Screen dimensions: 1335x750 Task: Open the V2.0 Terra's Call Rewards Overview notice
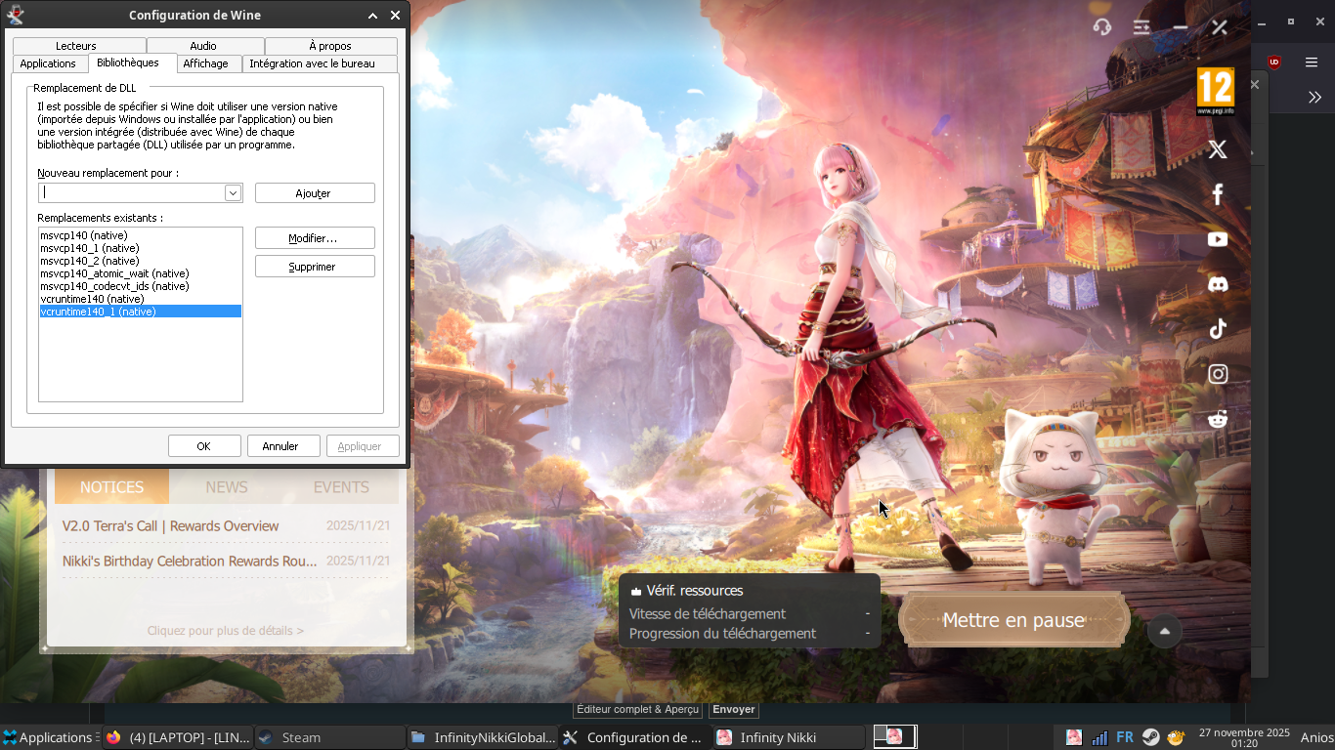tap(227, 526)
